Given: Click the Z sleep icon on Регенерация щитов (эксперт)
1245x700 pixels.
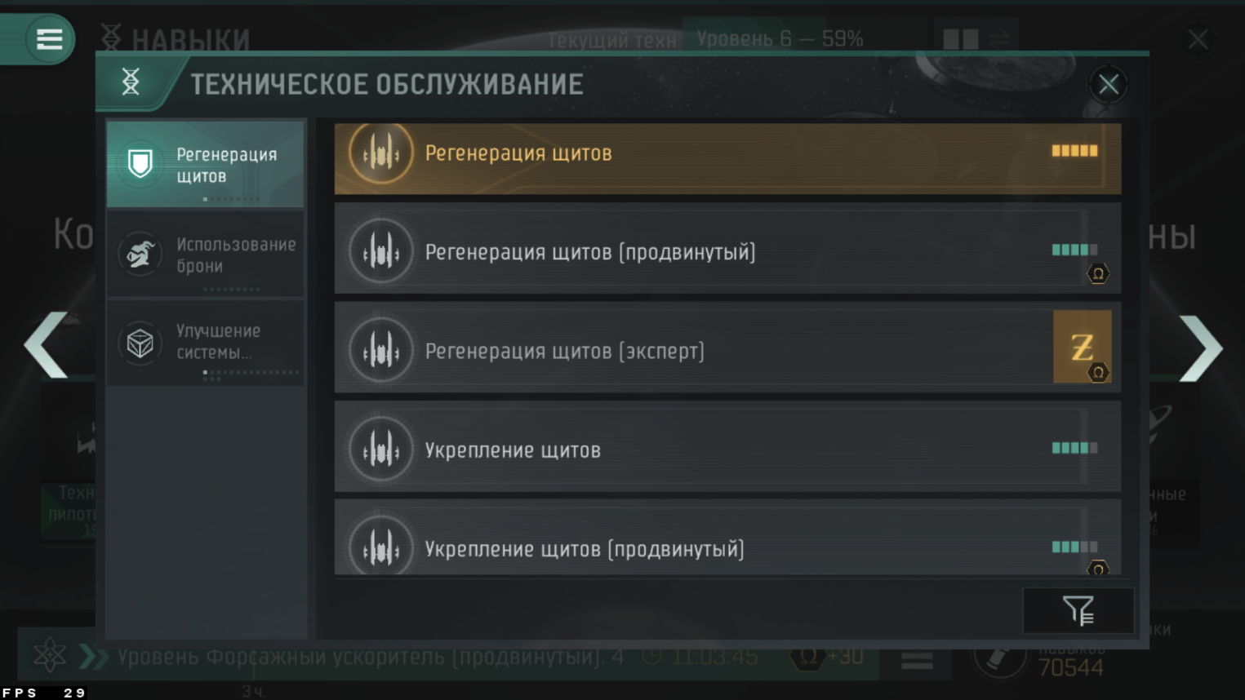Looking at the screenshot, I should 1082,347.
